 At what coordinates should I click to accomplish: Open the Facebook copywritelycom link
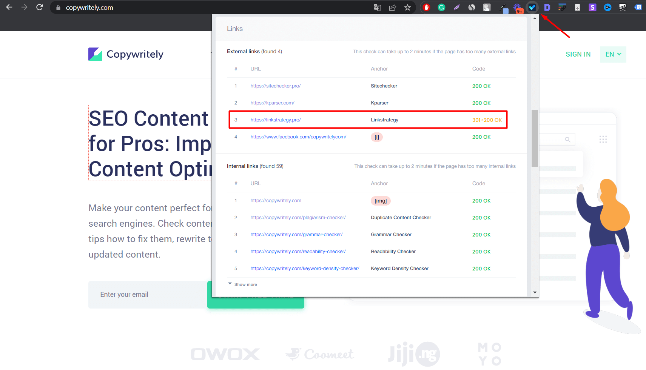pyautogui.click(x=298, y=137)
